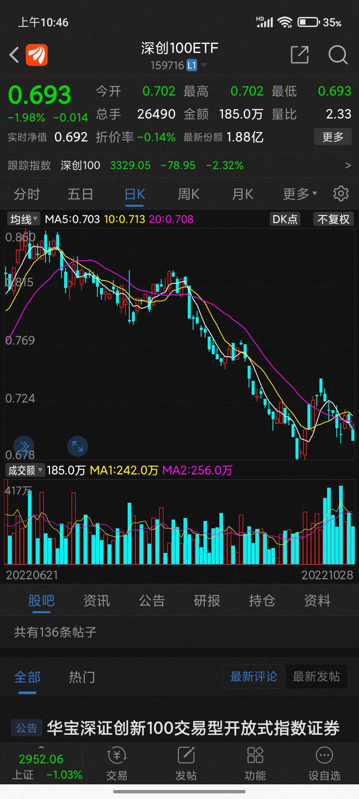The width and height of the screenshot is (359, 799).
Task: Tap the magenta 20:0.708 MA label
Action: (x=171, y=219)
